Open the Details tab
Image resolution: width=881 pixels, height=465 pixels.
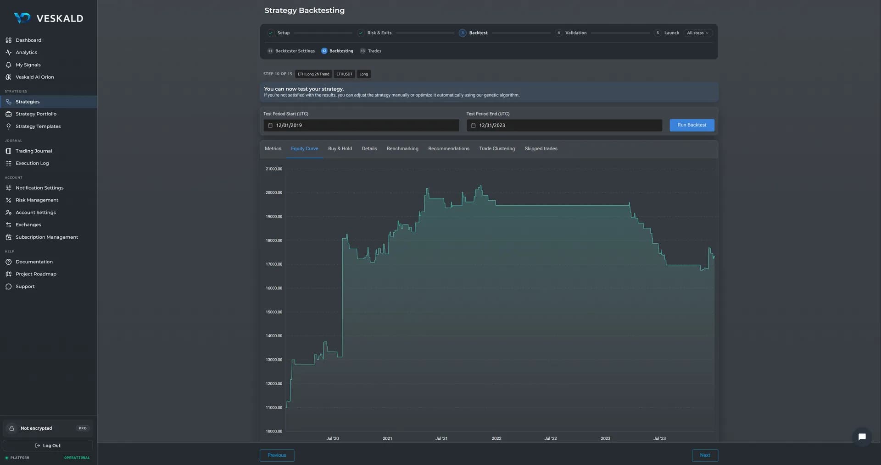click(369, 149)
